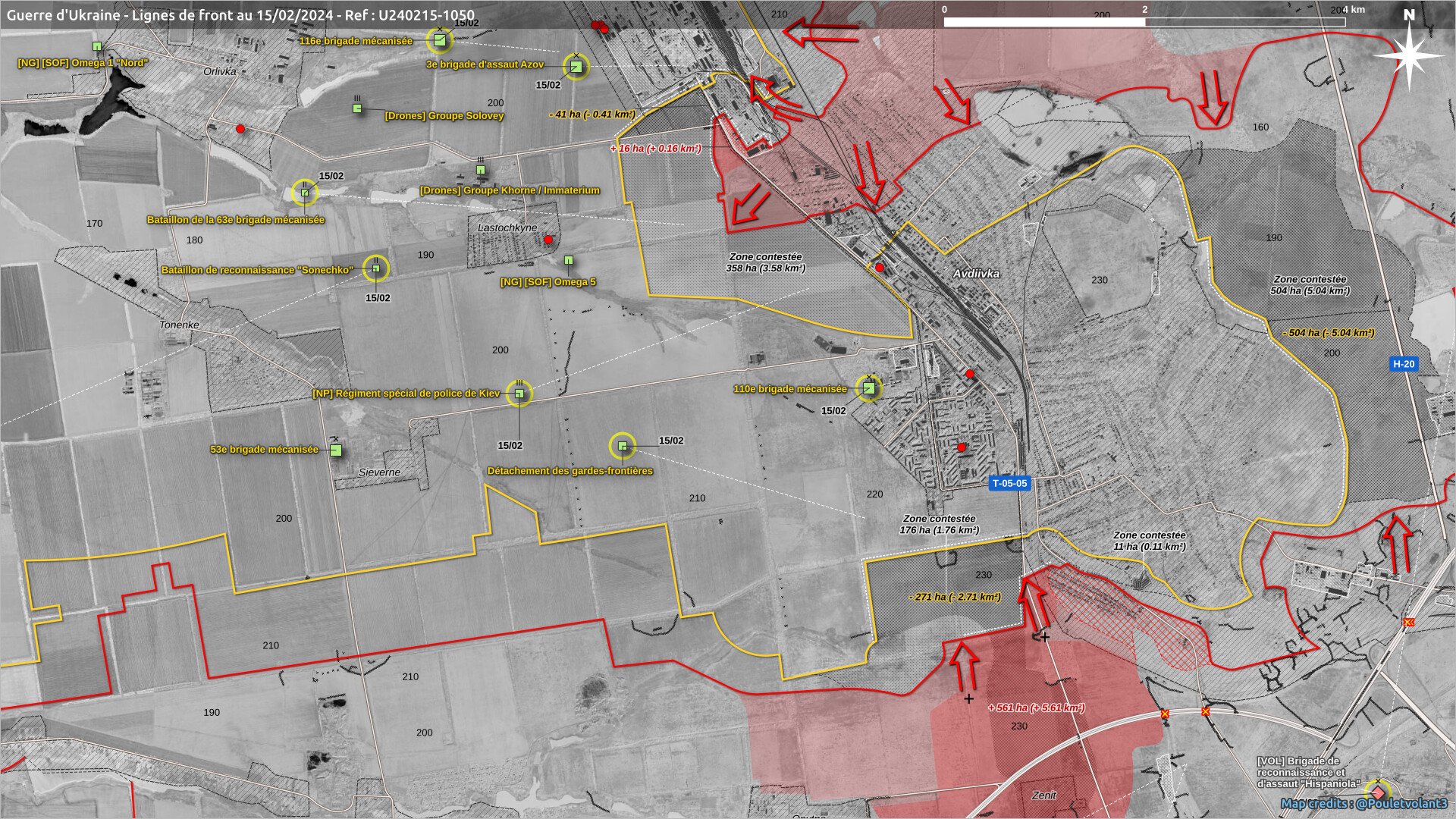Click the "Map credits : @Pouletvolant3" text
Image resolution: width=1456 pixels, height=819 pixels.
point(1364,804)
